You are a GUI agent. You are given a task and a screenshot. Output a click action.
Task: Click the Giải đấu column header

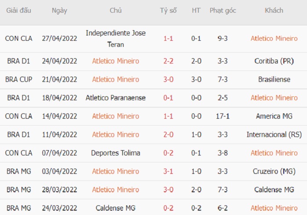tap(18, 11)
